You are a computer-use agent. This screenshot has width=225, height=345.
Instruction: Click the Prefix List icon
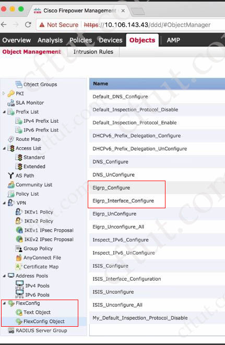click(x=11, y=112)
